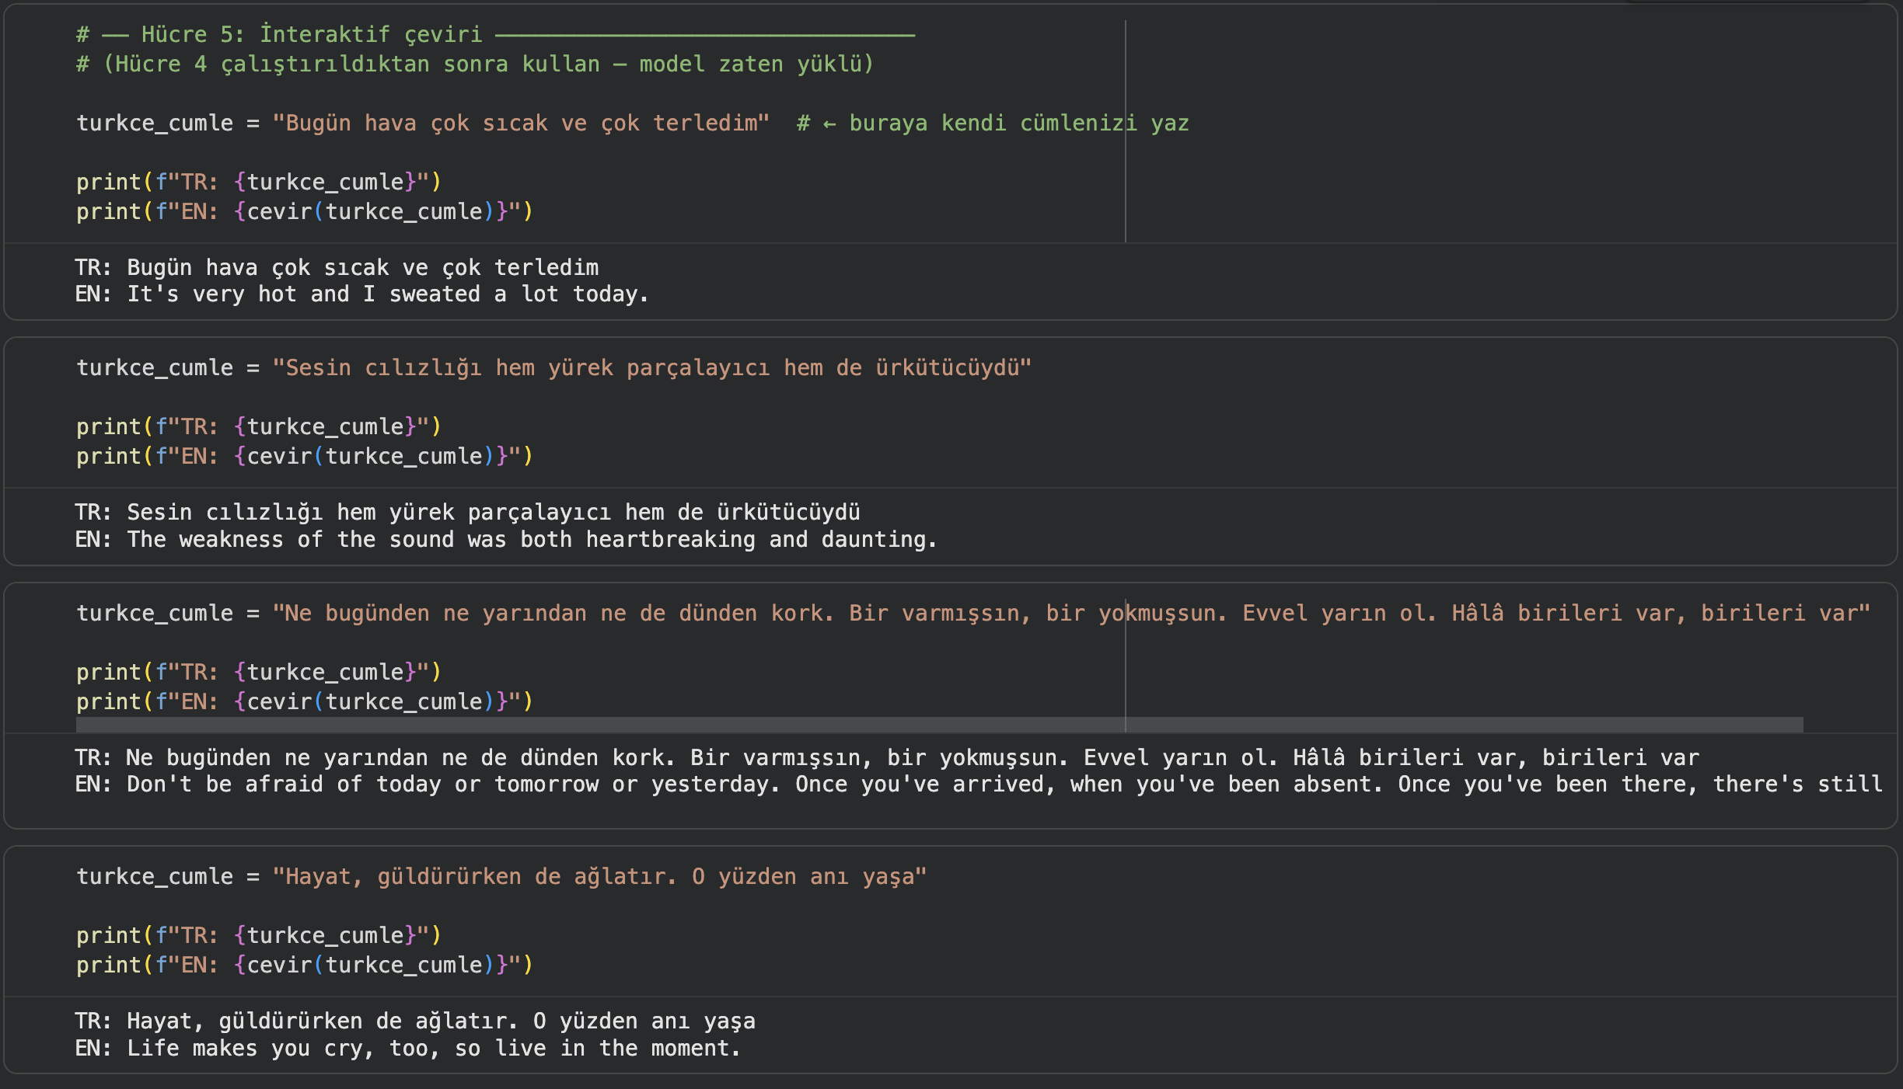The image size is (1903, 1089).
Task: Click the horizontal scrollbar under the Ne bugünden code cell
Action: click(x=939, y=725)
